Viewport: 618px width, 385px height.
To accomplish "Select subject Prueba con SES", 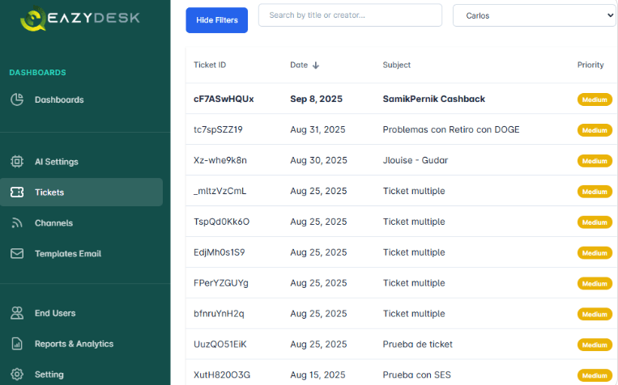I will pyautogui.click(x=416, y=374).
